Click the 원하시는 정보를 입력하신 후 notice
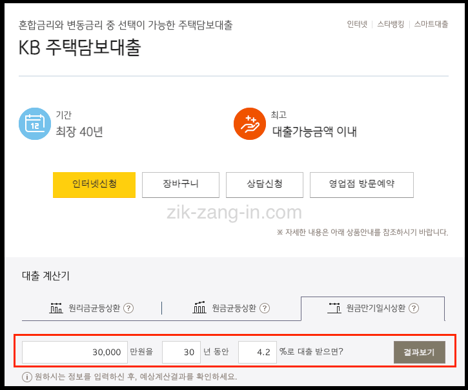The width and height of the screenshot is (468, 390). click(x=136, y=377)
